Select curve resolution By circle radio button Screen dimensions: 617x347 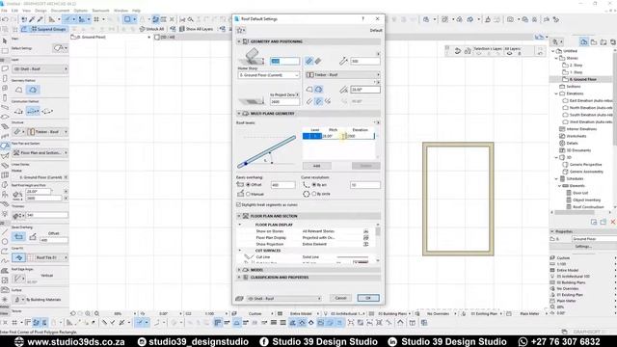[314, 194]
